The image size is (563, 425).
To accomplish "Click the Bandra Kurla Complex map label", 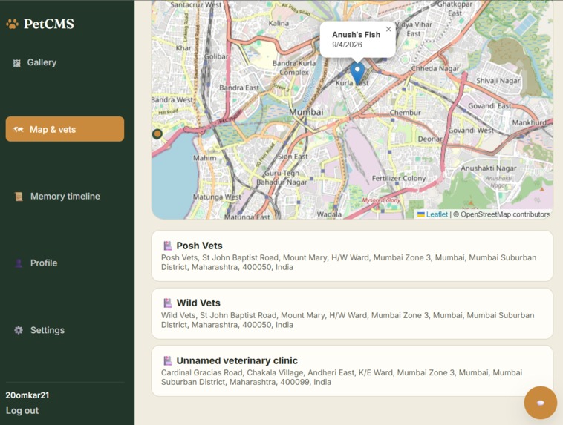I will tap(294, 67).
